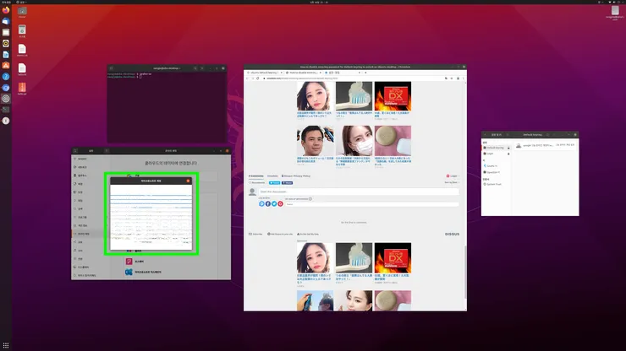The image size is (626, 351).
Task: Open the system status menu at top right
Action: (x=615, y=2)
